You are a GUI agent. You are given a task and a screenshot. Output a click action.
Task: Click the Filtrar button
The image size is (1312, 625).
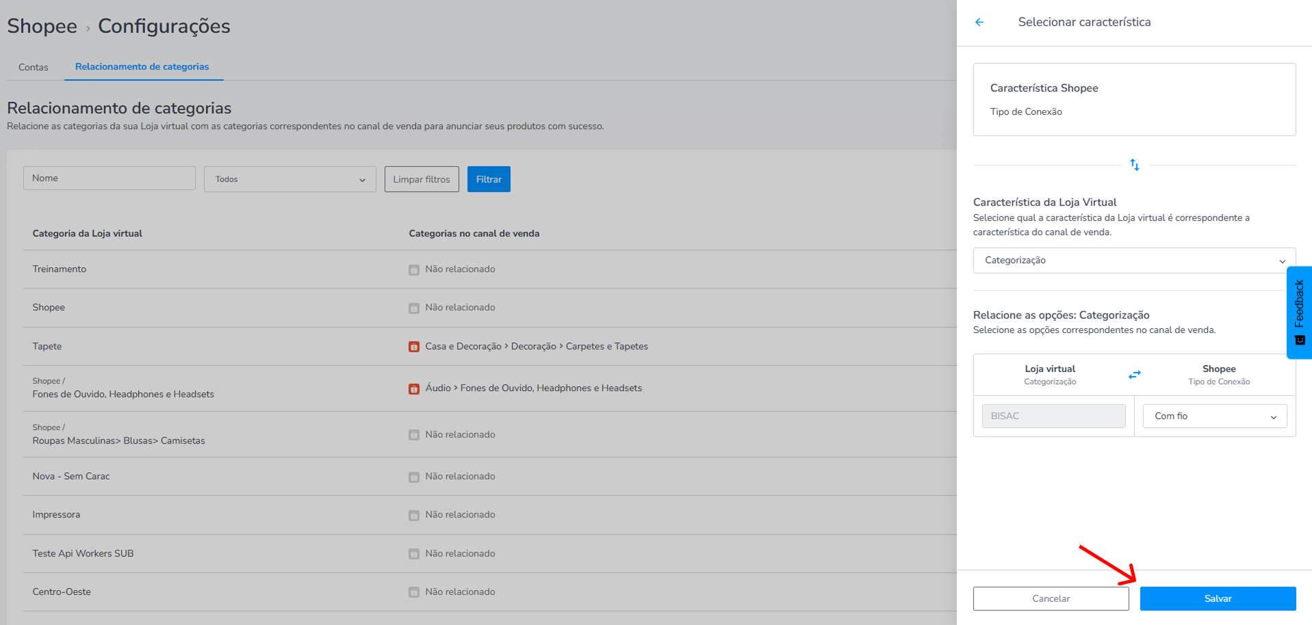coord(489,179)
